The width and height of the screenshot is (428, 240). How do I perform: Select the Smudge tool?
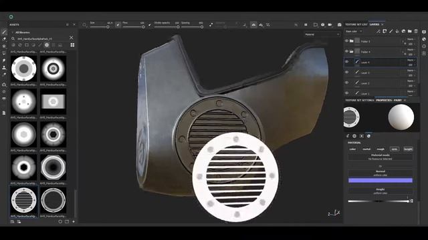[x=4, y=61]
